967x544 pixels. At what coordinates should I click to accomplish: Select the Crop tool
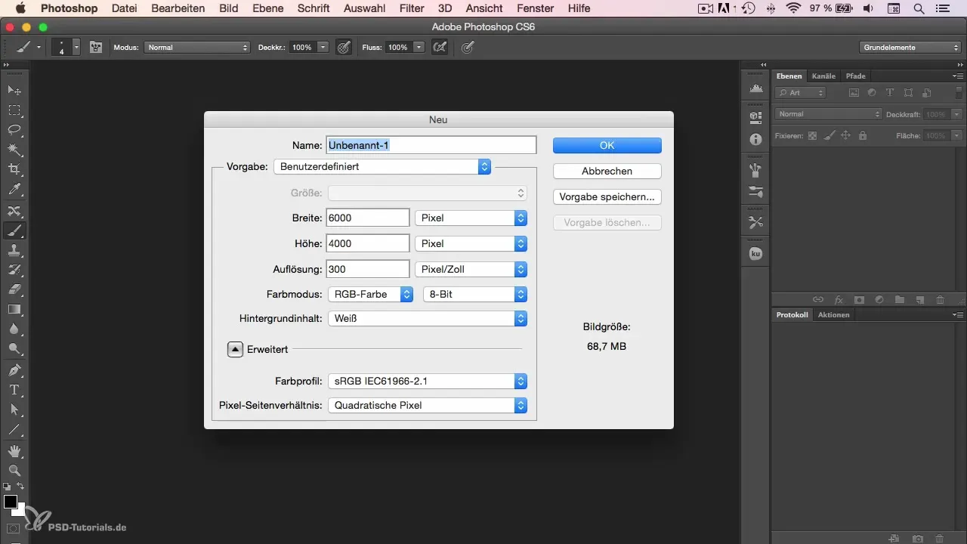point(14,169)
